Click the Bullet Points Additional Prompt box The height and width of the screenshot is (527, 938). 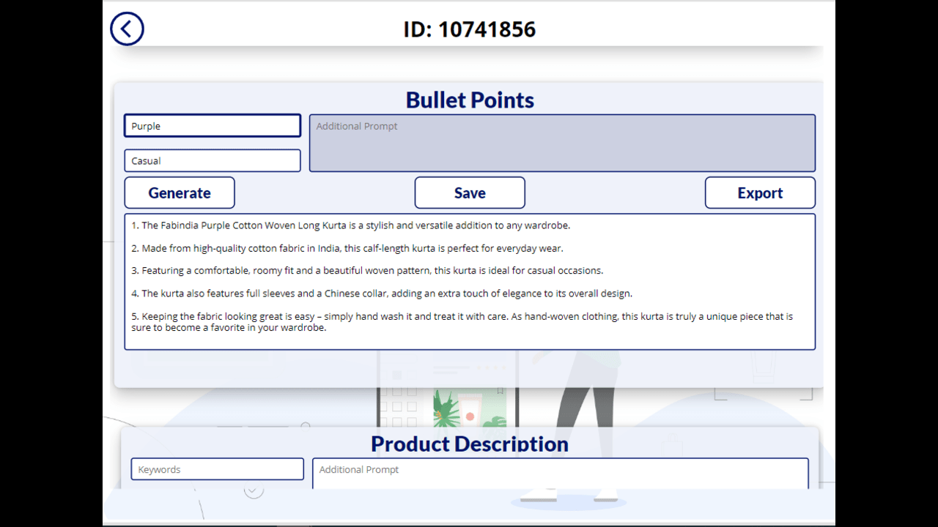click(562, 143)
